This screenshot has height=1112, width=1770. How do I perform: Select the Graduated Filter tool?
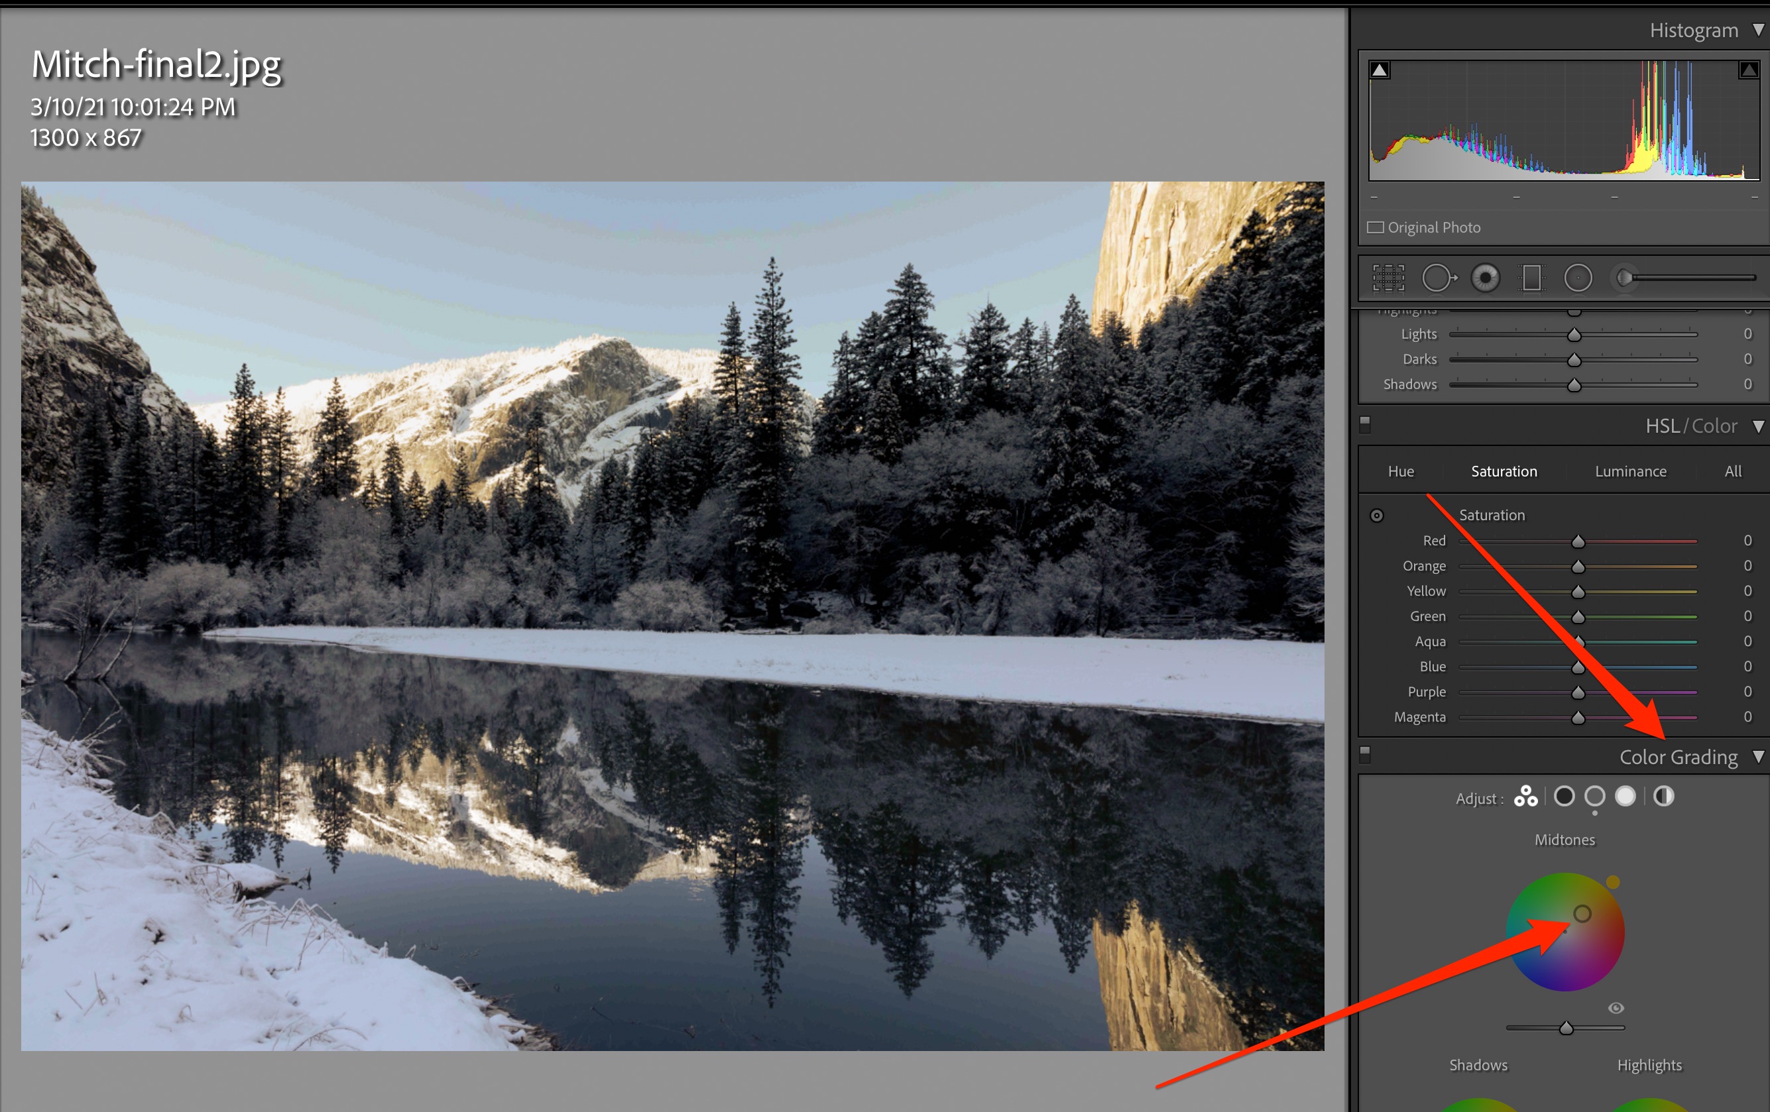tap(1532, 278)
